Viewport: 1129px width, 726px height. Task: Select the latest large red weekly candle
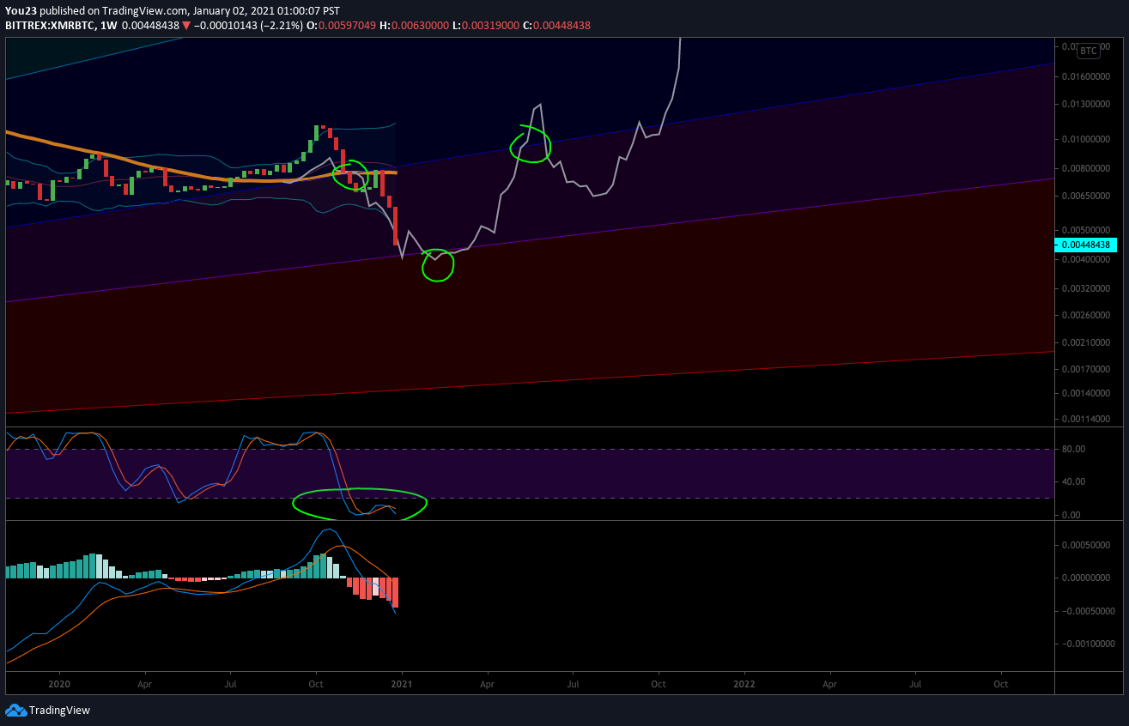(396, 227)
